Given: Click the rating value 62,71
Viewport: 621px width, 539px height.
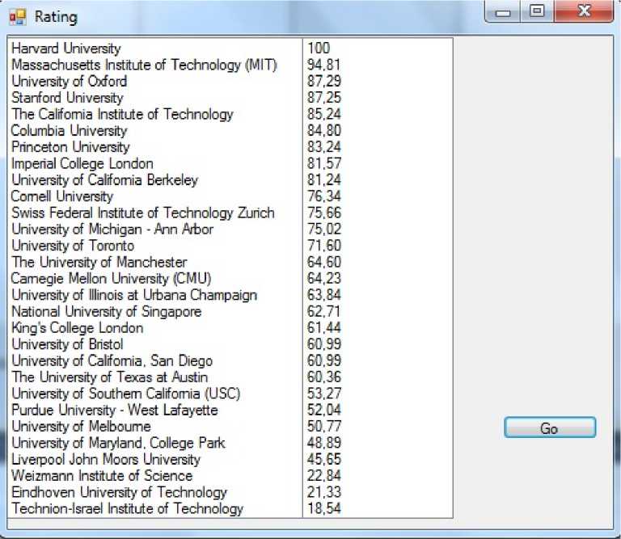Looking at the screenshot, I should tap(324, 311).
